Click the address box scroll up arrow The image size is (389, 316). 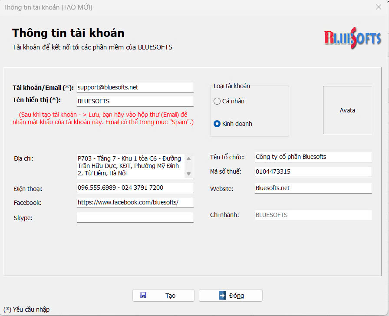[x=189, y=158]
